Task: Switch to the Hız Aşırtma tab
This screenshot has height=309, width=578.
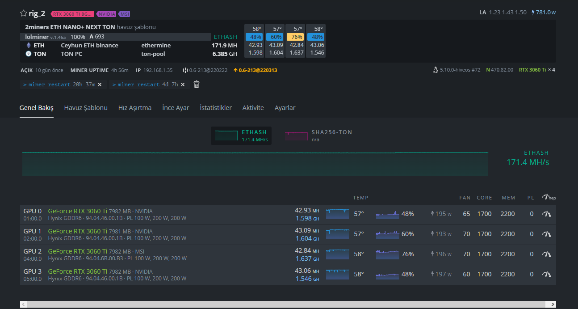Action: click(x=135, y=108)
